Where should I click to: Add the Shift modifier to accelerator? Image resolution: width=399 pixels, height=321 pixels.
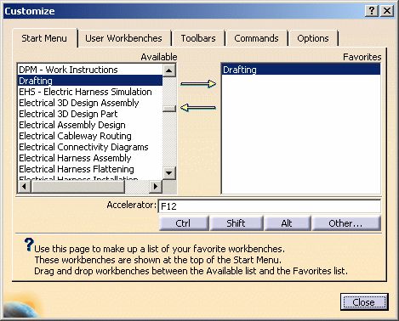point(236,223)
